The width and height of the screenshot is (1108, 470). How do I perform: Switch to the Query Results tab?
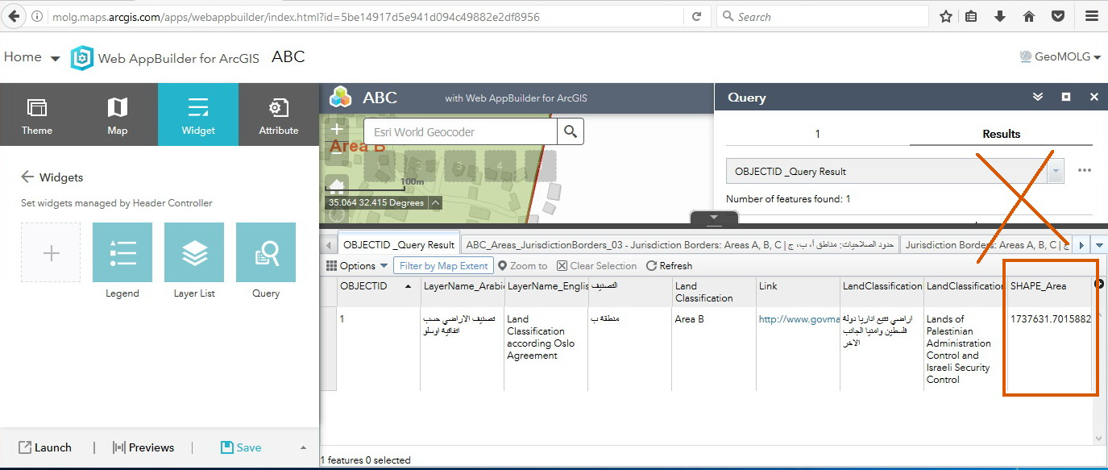(x=1002, y=134)
